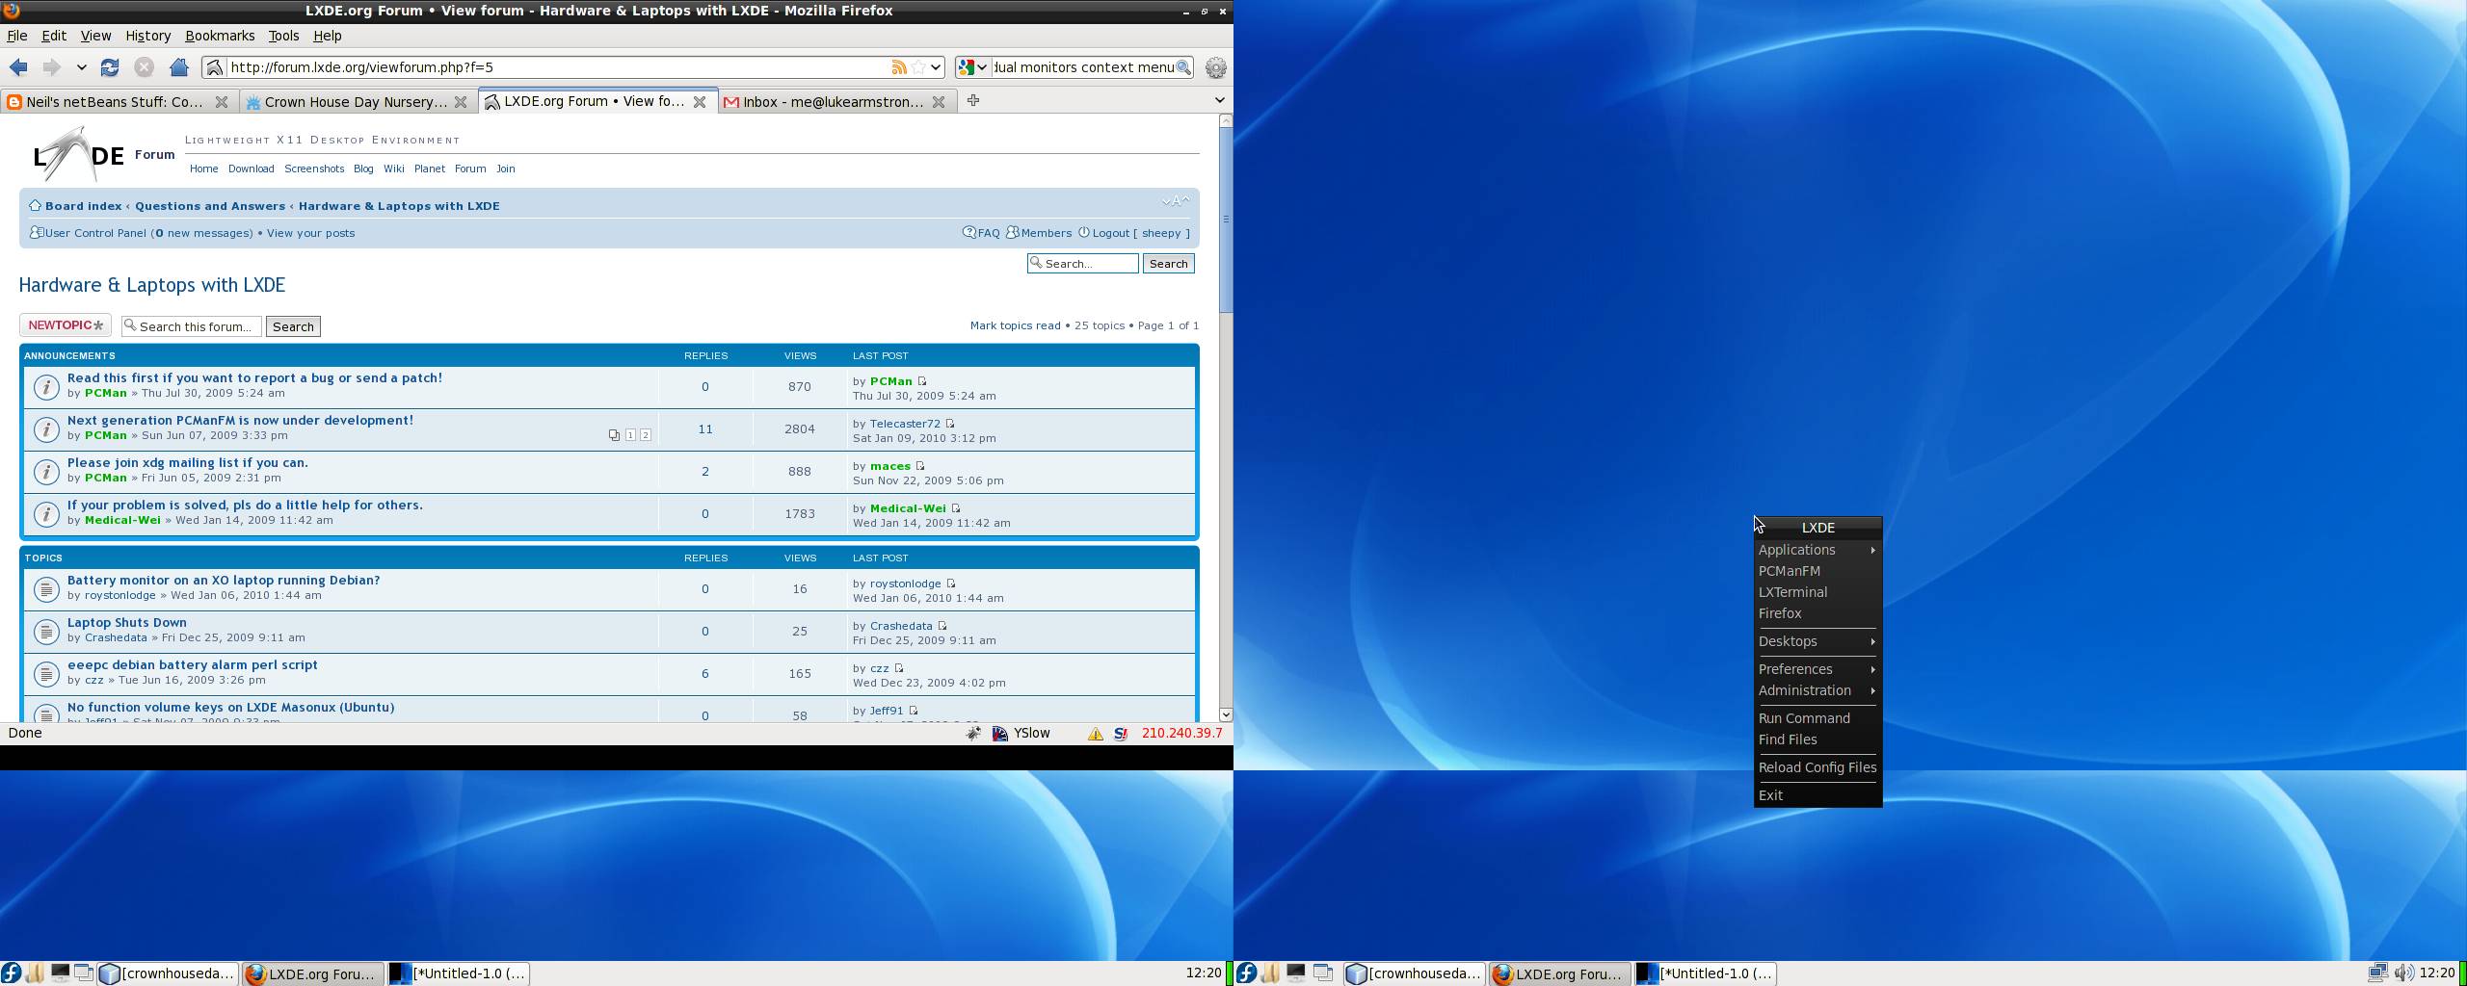Close the Neil's netBeans Stuff tab
Image resolution: width=2467 pixels, height=986 pixels.
click(222, 101)
